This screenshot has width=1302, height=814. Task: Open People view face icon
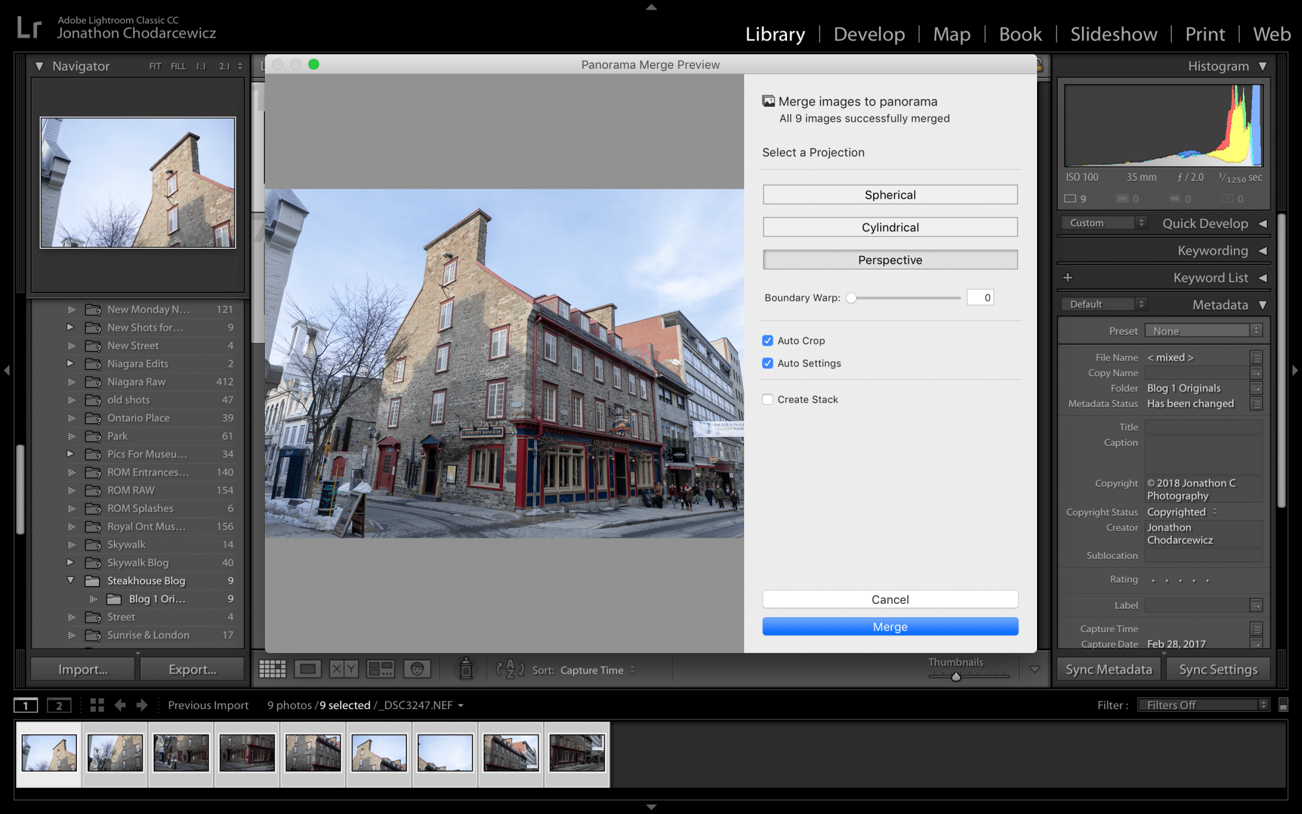click(x=417, y=669)
